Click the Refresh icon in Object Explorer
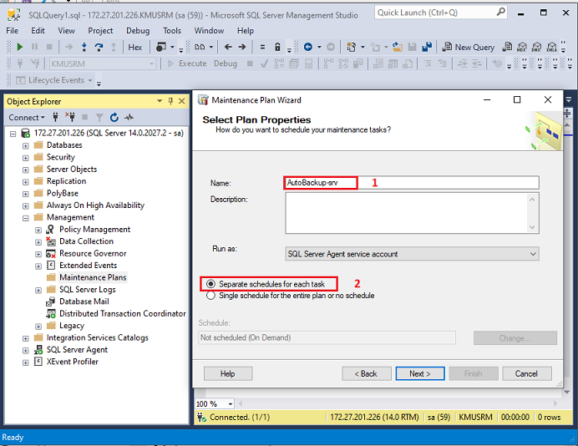Viewport: 578px width, 446px height. (114, 118)
